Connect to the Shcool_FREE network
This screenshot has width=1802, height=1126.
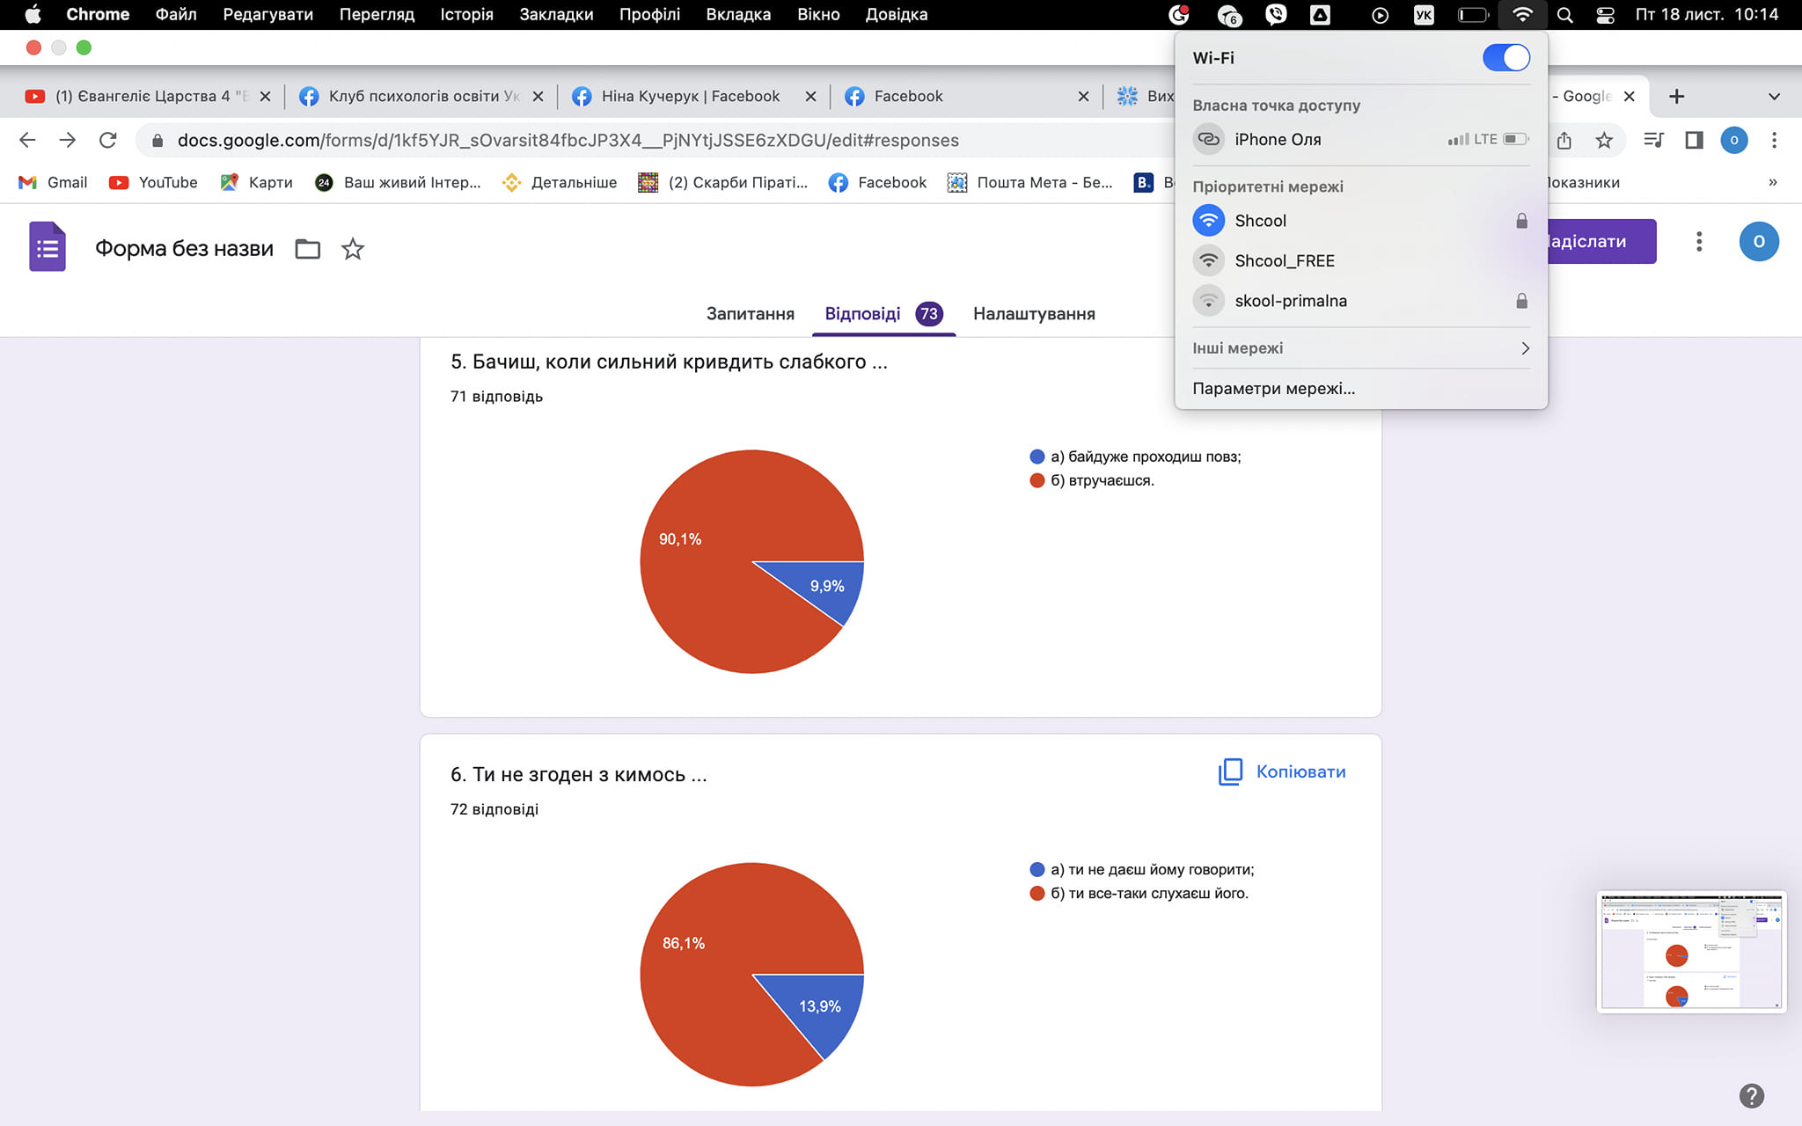(1284, 260)
